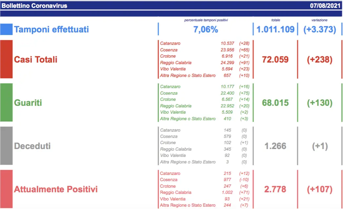Viewport: 343px width, 209px height.
Task: Click the pink Attualmente Positivi color block
Action: click(x=7, y=189)
